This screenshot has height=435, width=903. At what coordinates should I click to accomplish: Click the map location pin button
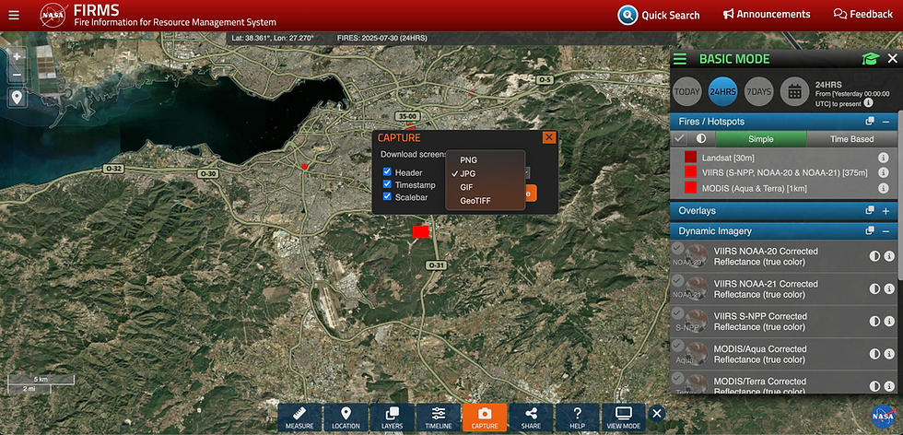17,98
